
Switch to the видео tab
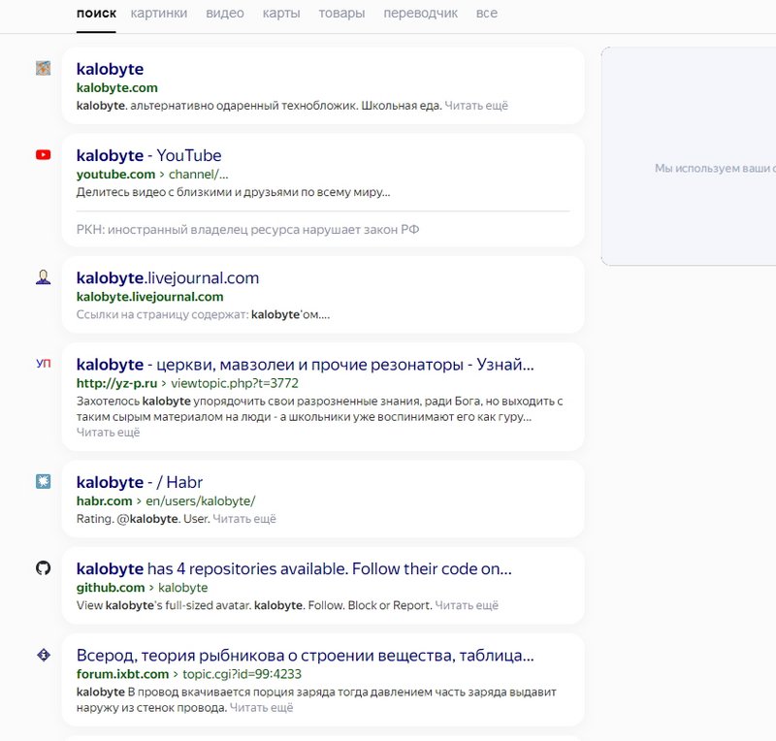225,14
